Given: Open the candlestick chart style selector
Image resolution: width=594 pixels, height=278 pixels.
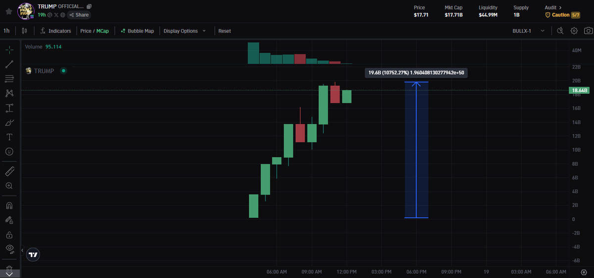Looking at the screenshot, I should tap(25, 31).
